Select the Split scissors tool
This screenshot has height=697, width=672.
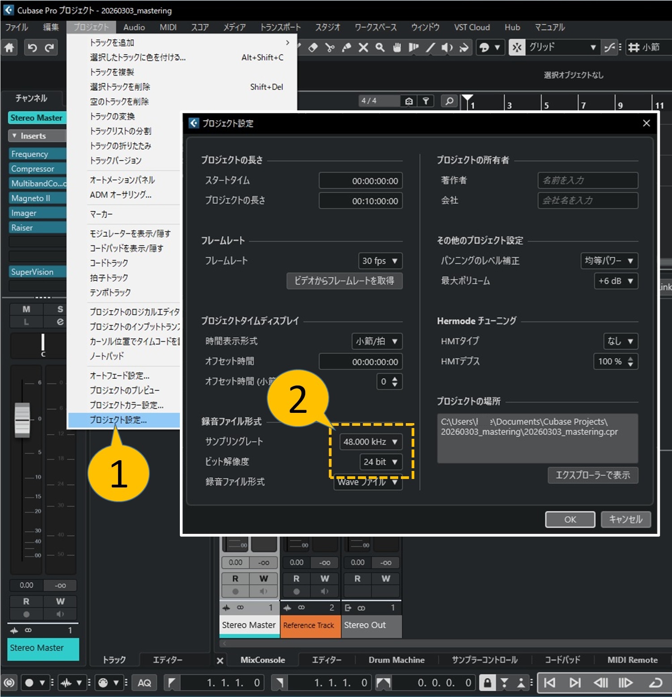coord(330,47)
